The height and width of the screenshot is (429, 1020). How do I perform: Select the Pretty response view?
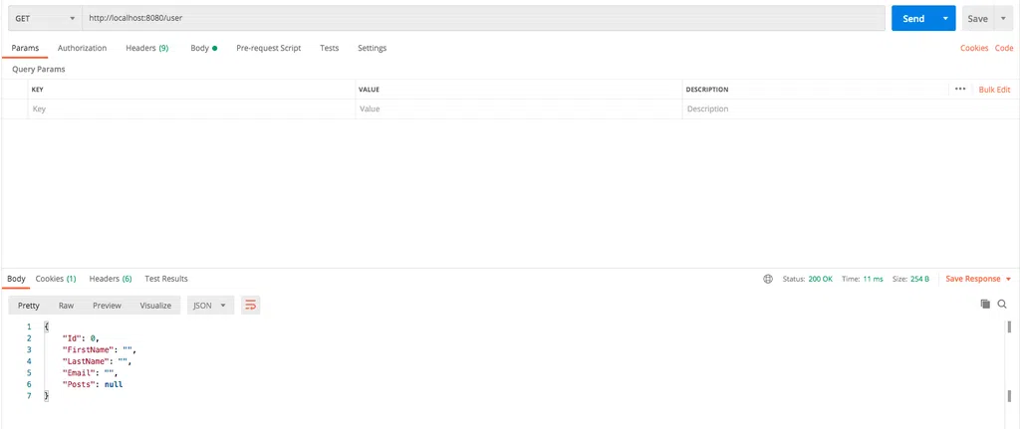(29, 305)
